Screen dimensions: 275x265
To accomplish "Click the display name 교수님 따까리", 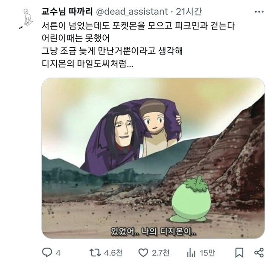I will pyautogui.click(x=67, y=12).
